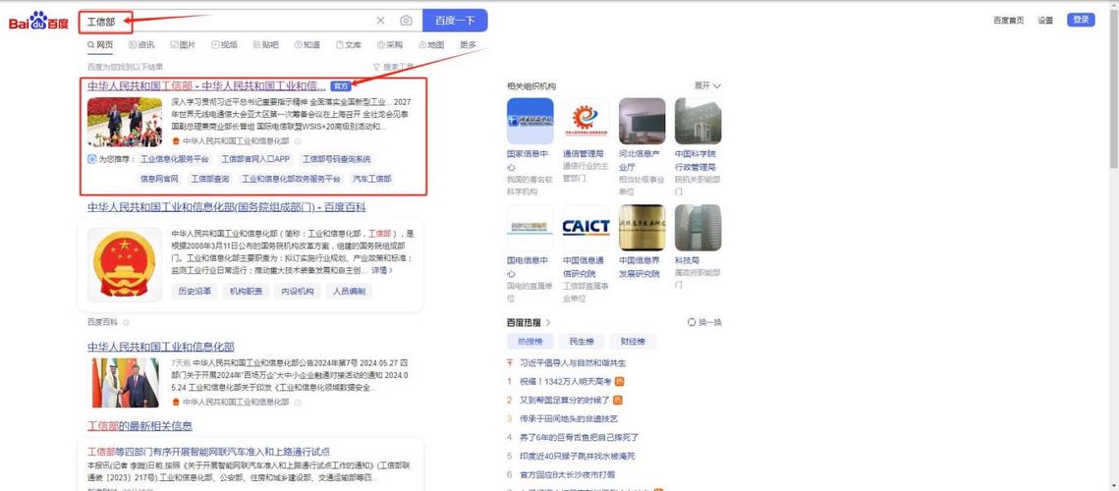
Task: Open the 设置 menu
Action: pyautogui.click(x=1045, y=20)
